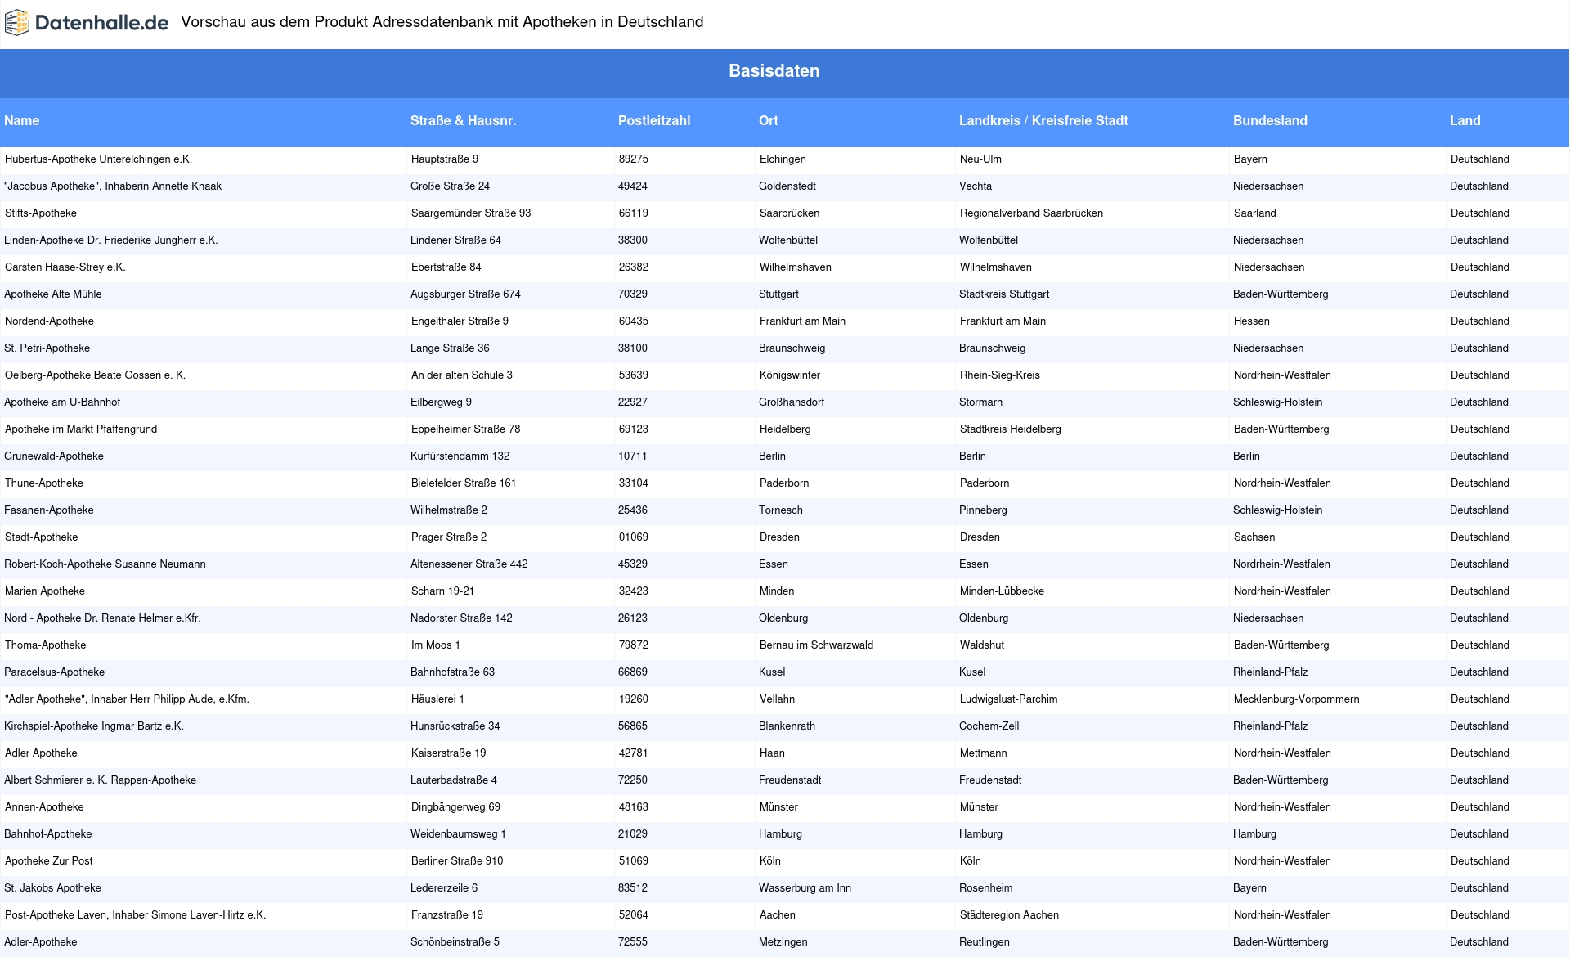This screenshot has width=1570, height=957.
Task: Click the Basisdaten section header
Action: [x=774, y=71]
